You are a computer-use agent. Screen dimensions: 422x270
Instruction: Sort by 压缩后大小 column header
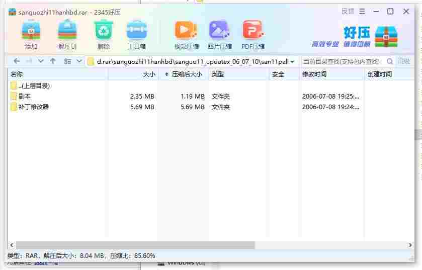184,74
